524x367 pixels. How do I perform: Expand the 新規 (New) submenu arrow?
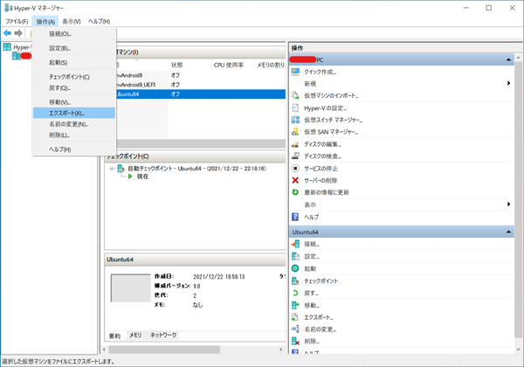point(508,83)
